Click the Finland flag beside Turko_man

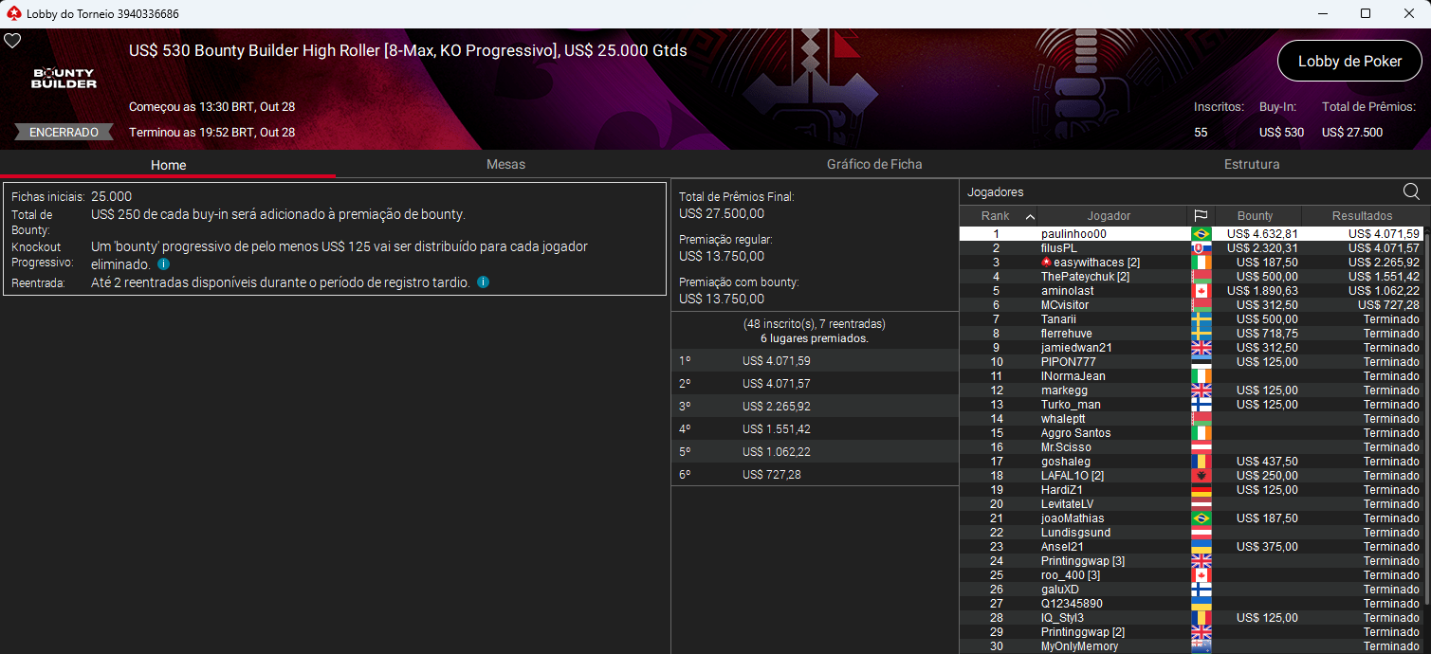(x=1201, y=404)
